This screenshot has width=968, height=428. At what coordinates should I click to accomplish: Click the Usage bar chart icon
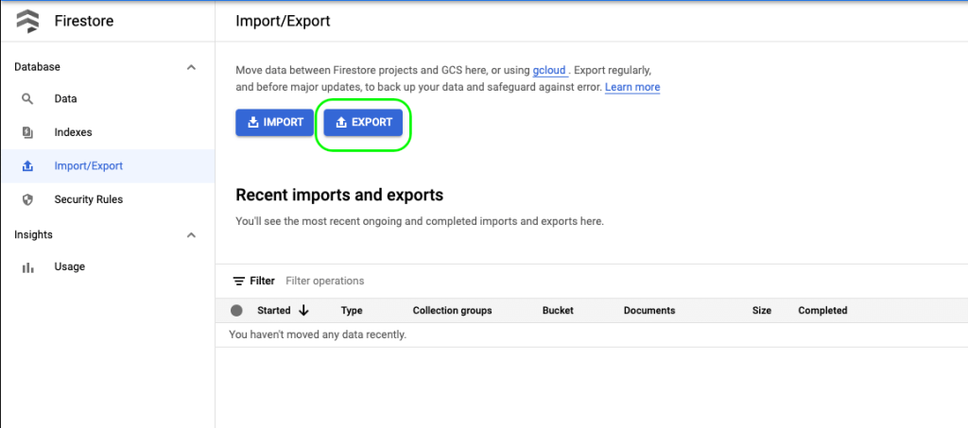tap(27, 267)
